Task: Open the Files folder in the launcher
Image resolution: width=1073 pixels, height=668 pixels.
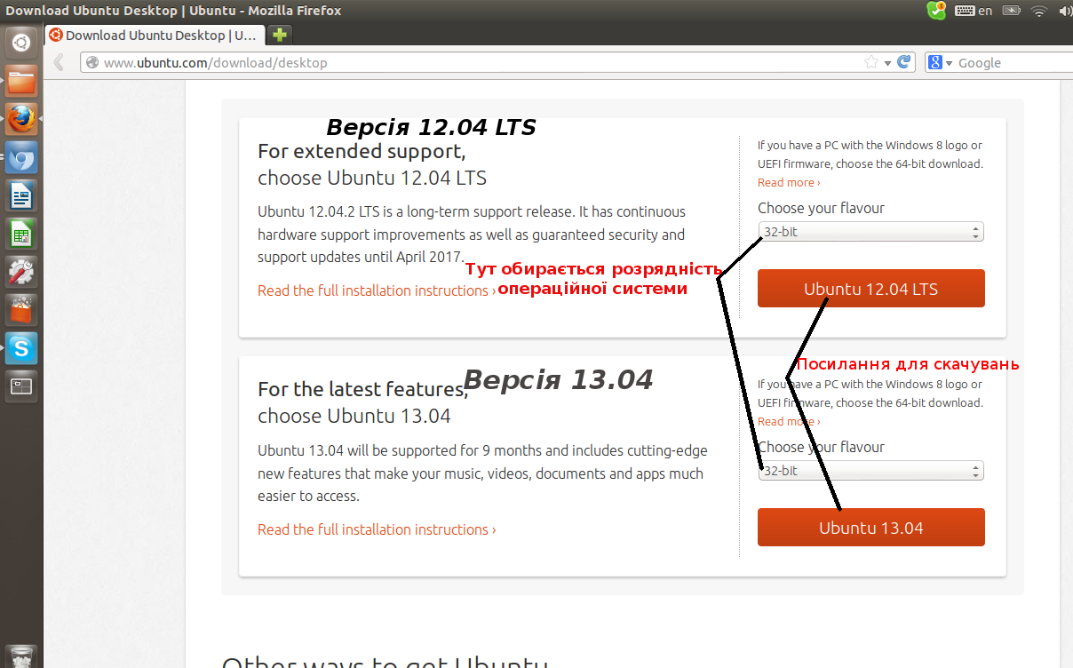Action: tap(21, 81)
